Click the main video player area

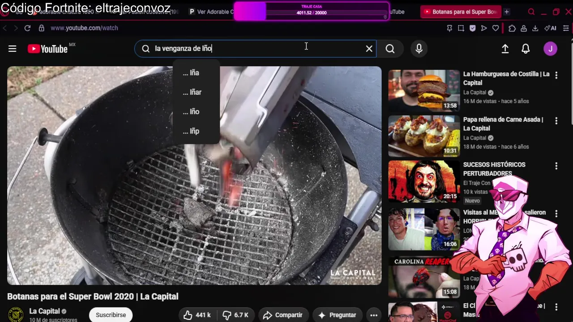(194, 175)
